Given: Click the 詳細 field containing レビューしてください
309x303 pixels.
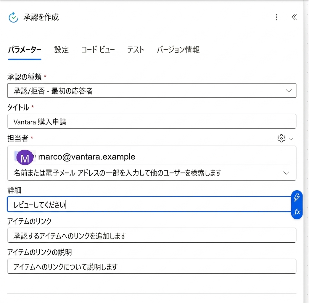Looking at the screenshot, I should click(x=149, y=204).
